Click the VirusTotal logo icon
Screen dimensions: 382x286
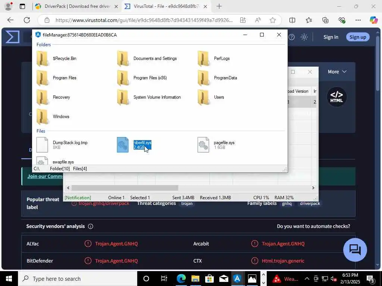[x=12, y=37]
